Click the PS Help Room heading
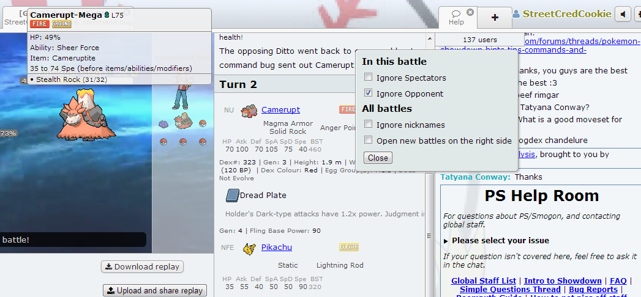Image resolution: width=641 pixels, height=297 pixels. (x=542, y=196)
